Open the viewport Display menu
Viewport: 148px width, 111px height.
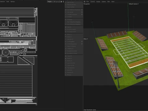point(98,2)
